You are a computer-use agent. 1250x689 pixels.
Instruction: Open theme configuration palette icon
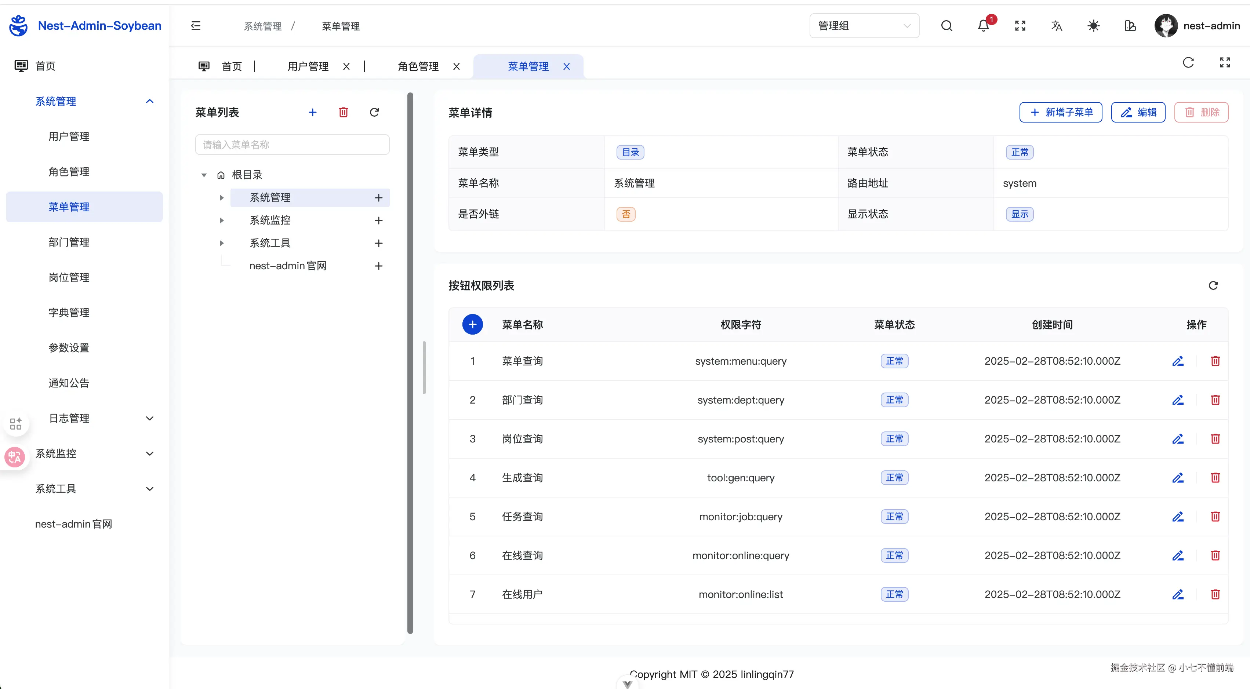[1130, 26]
